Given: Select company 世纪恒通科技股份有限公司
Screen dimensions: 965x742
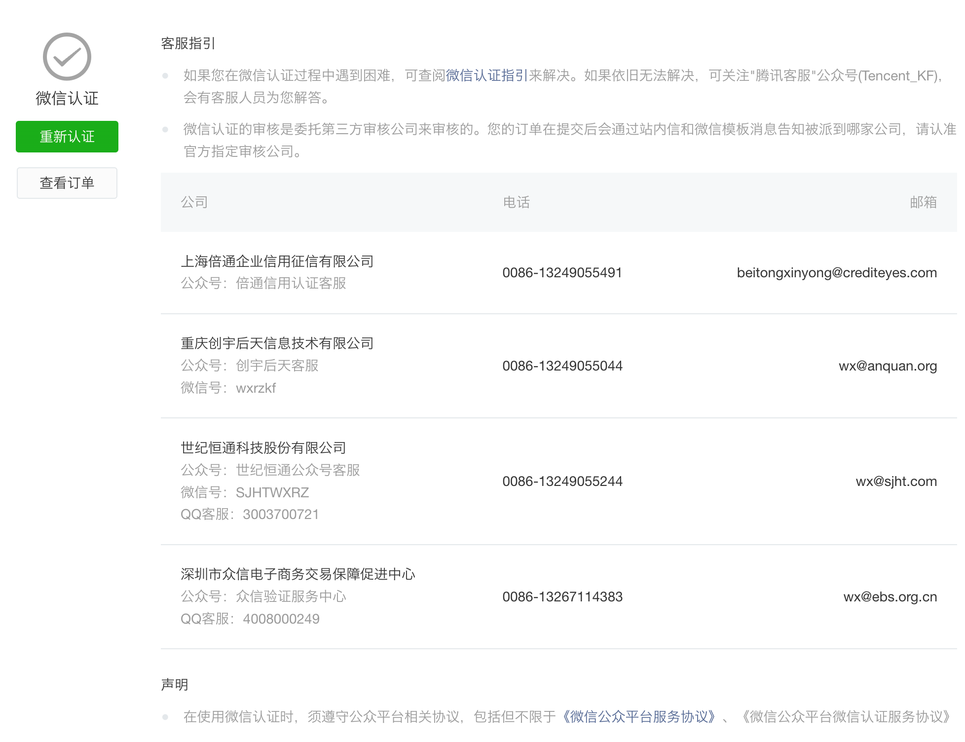Looking at the screenshot, I should 263,448.
